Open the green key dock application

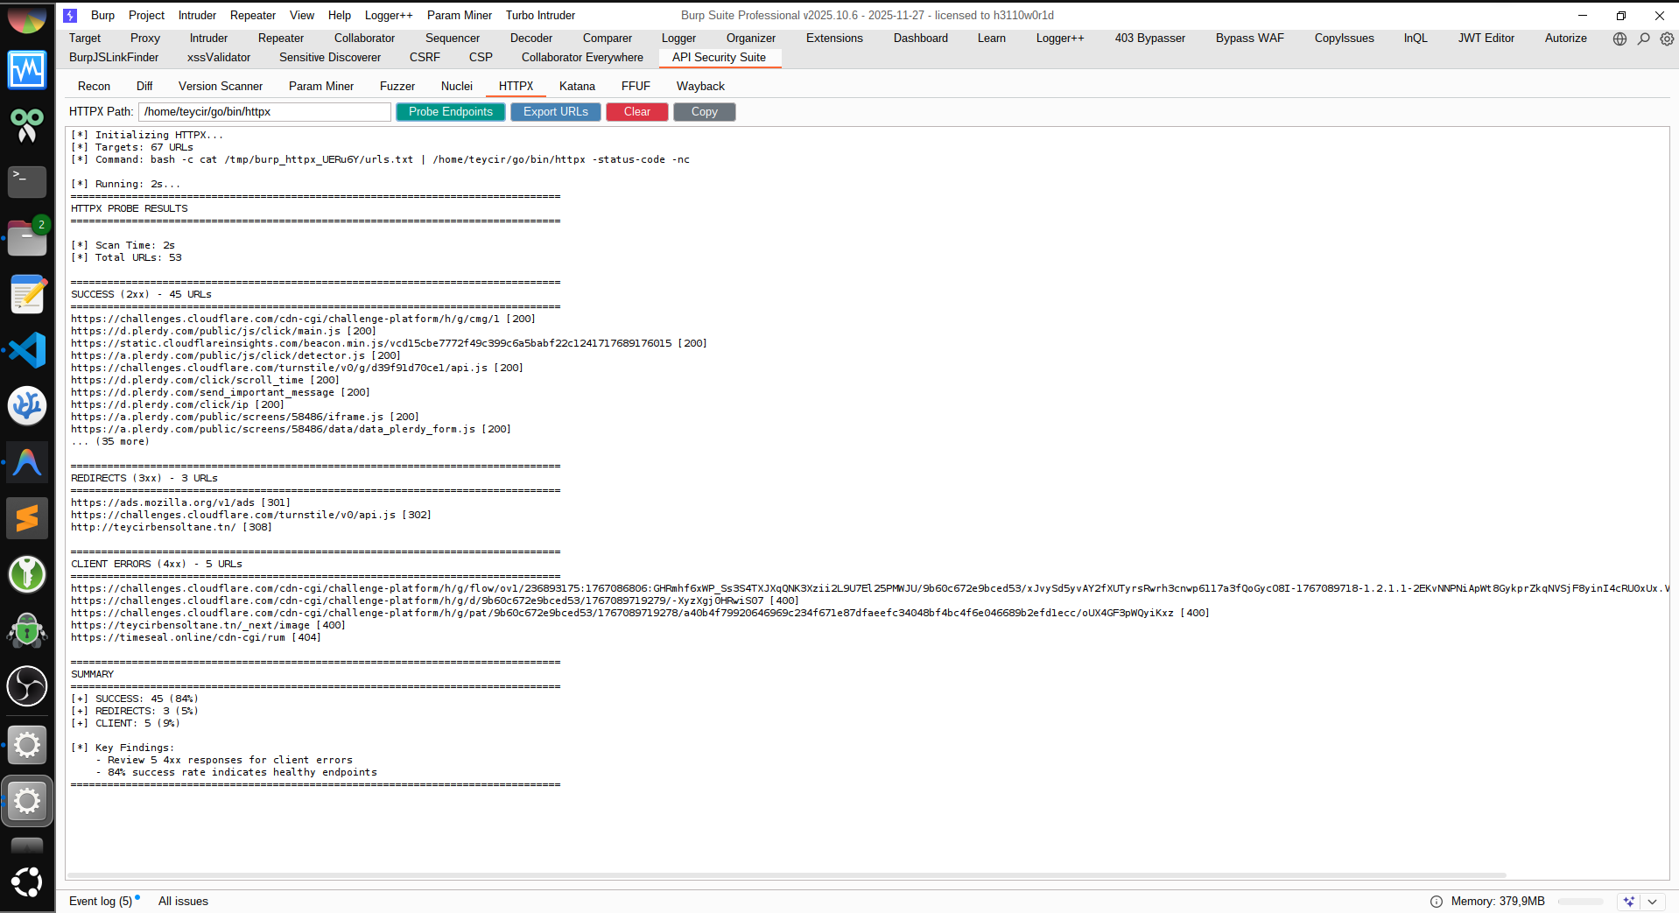click(x=27, y=574)
